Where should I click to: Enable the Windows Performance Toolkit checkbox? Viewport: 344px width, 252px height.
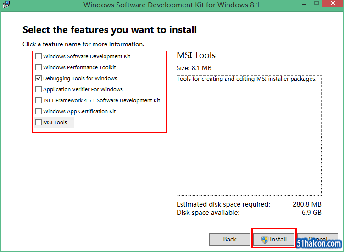39,67
